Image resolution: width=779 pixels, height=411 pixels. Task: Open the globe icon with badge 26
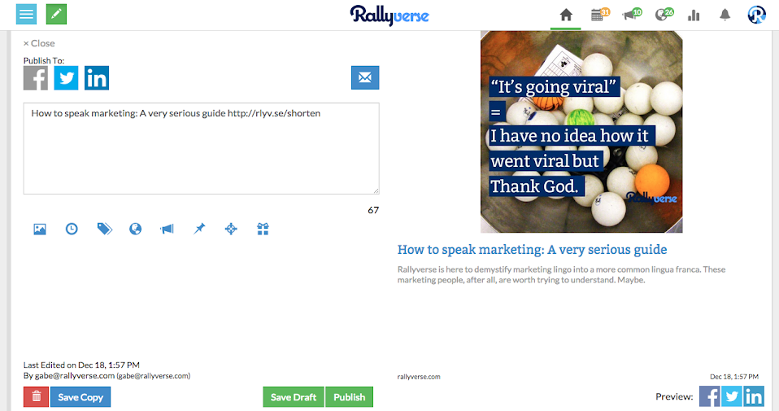[x=664, y=15]
